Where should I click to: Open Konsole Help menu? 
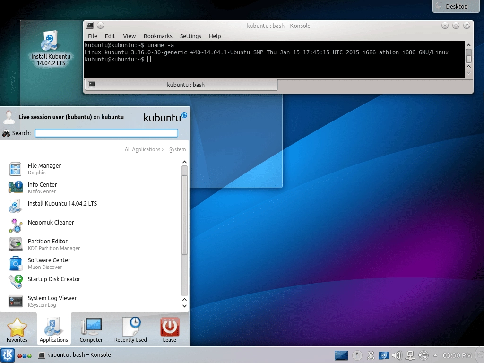tap(215, 36)
